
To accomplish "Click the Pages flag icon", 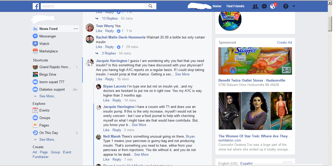I will click(x=35, y=125).
